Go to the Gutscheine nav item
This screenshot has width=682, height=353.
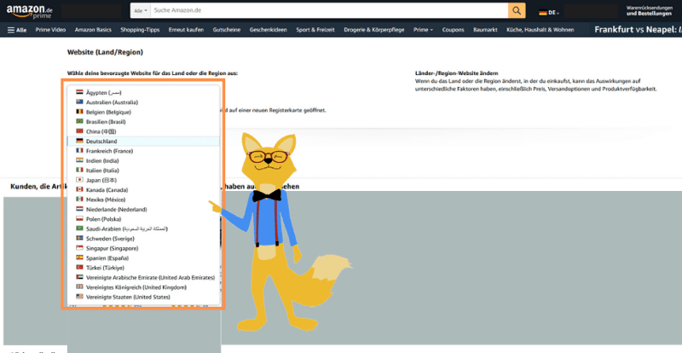pos(226,30)
